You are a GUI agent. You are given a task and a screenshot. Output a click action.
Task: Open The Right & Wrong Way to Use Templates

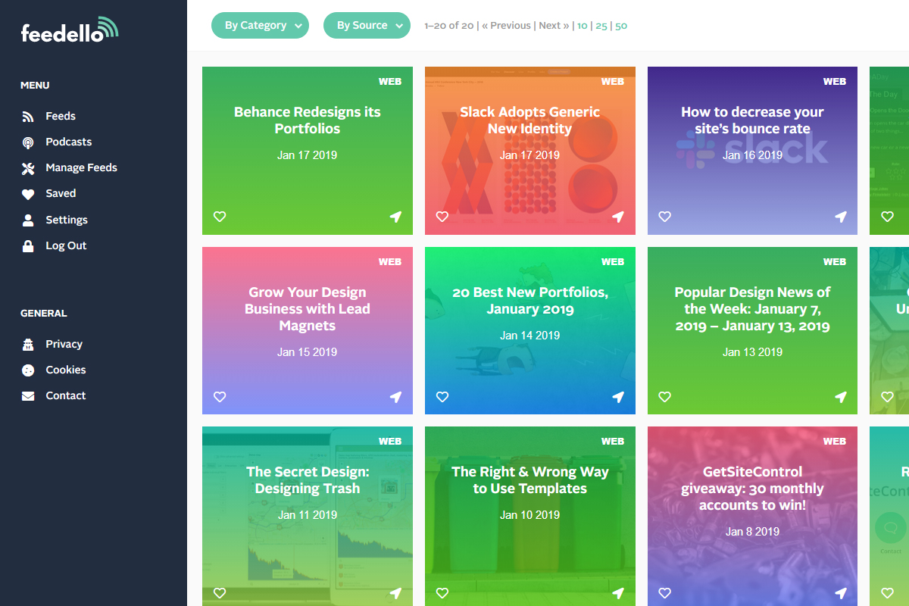[x=530, y=480]
